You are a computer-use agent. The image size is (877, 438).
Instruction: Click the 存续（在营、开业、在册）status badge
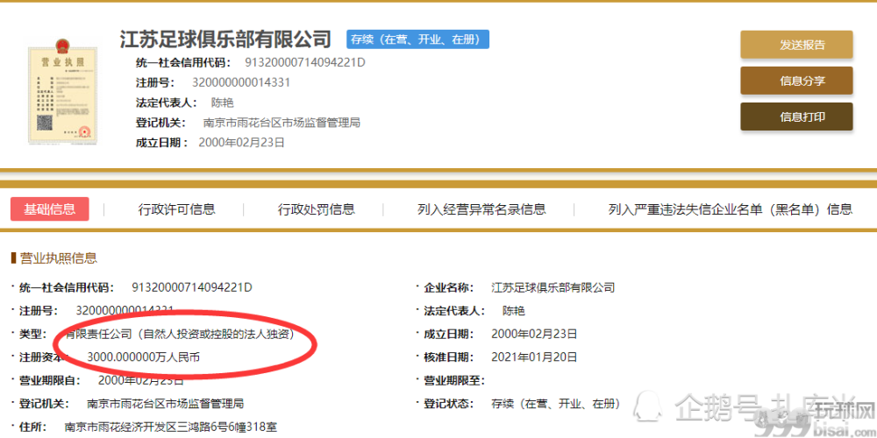pos(417,39)
